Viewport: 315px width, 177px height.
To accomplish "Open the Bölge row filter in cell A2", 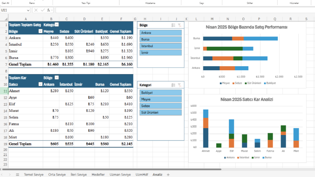I will (x=41, y=31).
